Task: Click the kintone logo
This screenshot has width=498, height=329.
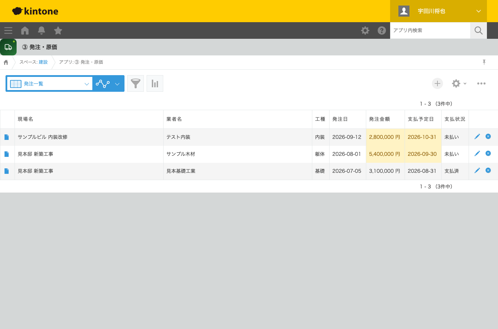Action: (x=35, y=11)
